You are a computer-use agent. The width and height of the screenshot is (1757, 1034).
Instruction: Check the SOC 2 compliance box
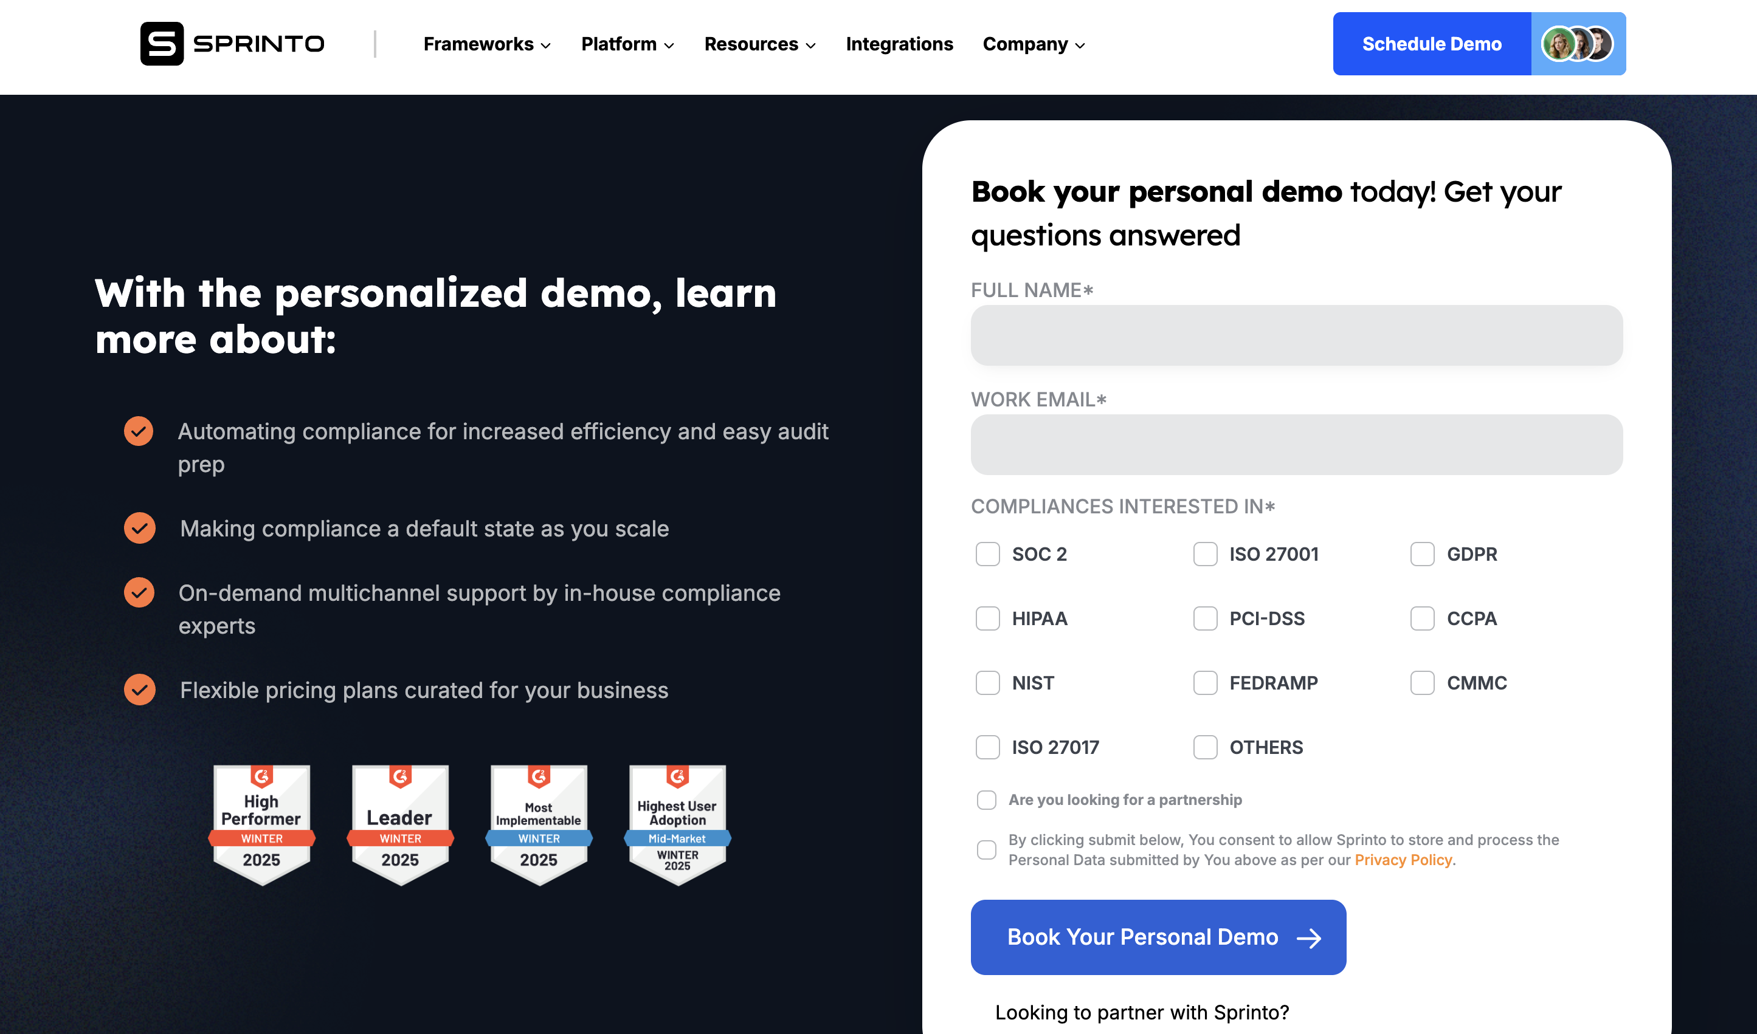(x=987, y=555)
